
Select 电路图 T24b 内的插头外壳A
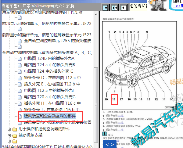click(49, 58)
